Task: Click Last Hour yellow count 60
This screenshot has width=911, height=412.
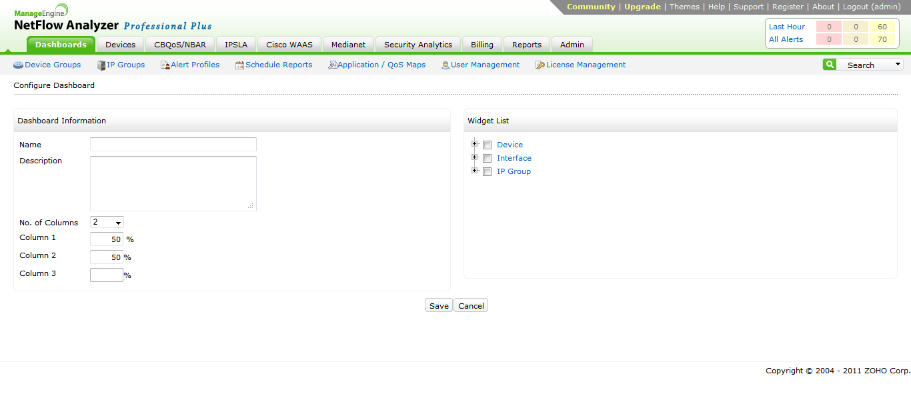Action: click(882, 27)
